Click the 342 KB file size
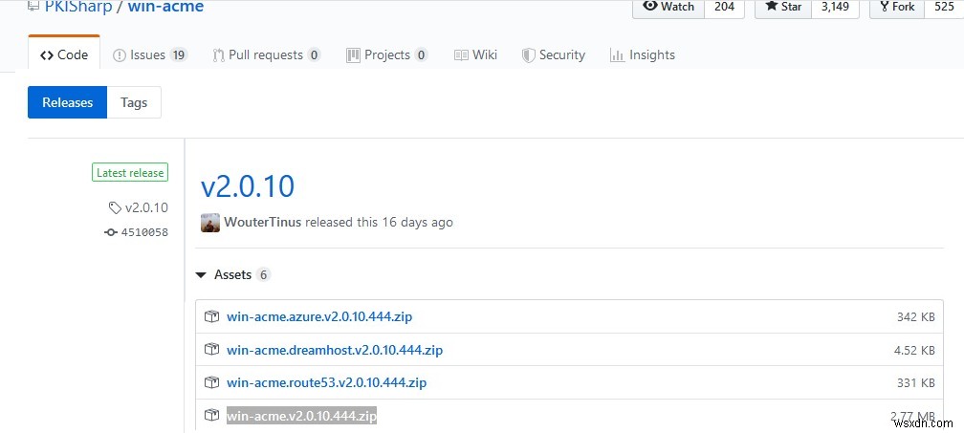 click(916, 317)
